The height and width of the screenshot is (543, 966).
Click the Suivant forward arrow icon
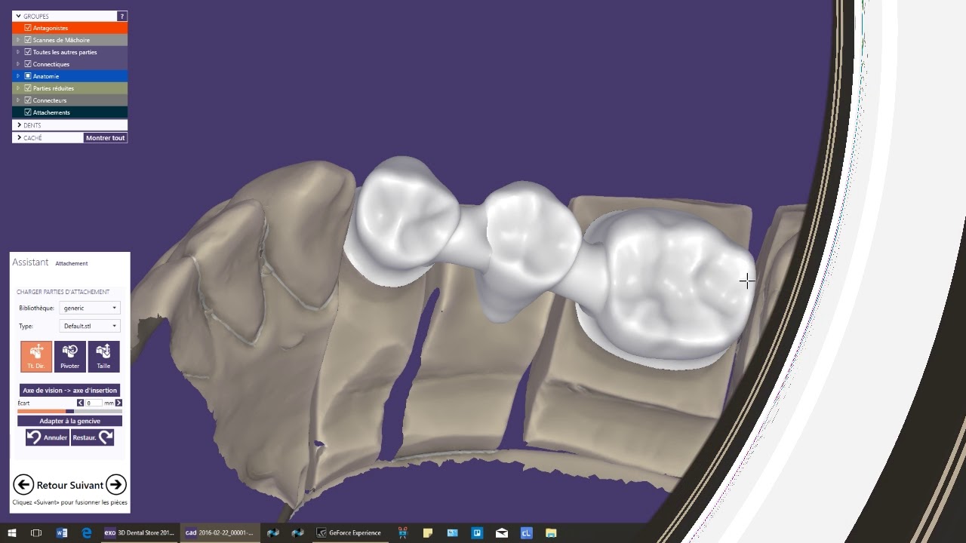(116, 484)
